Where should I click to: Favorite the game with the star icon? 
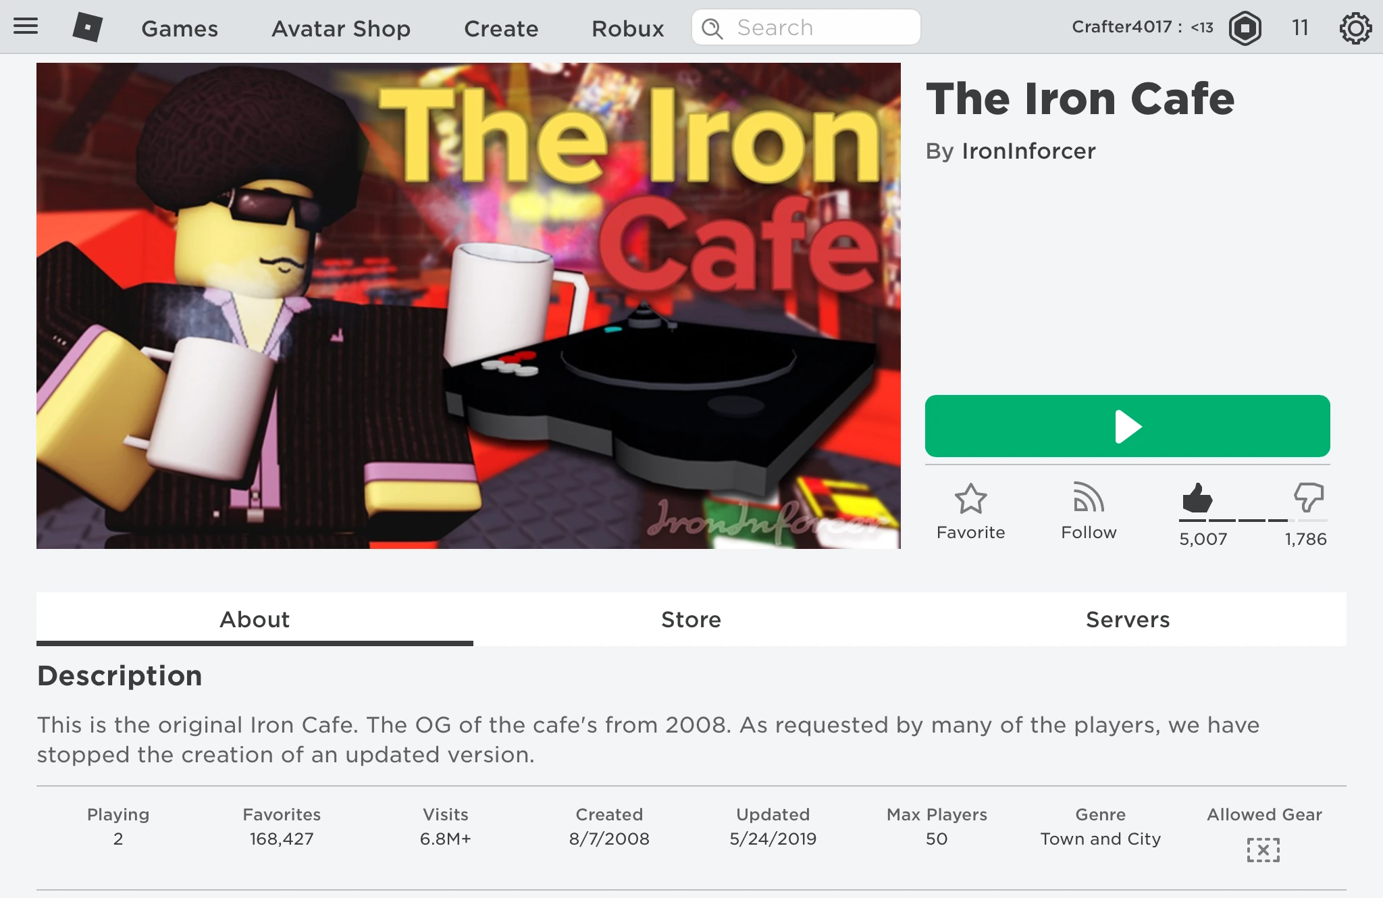click(x=970, y=500)
